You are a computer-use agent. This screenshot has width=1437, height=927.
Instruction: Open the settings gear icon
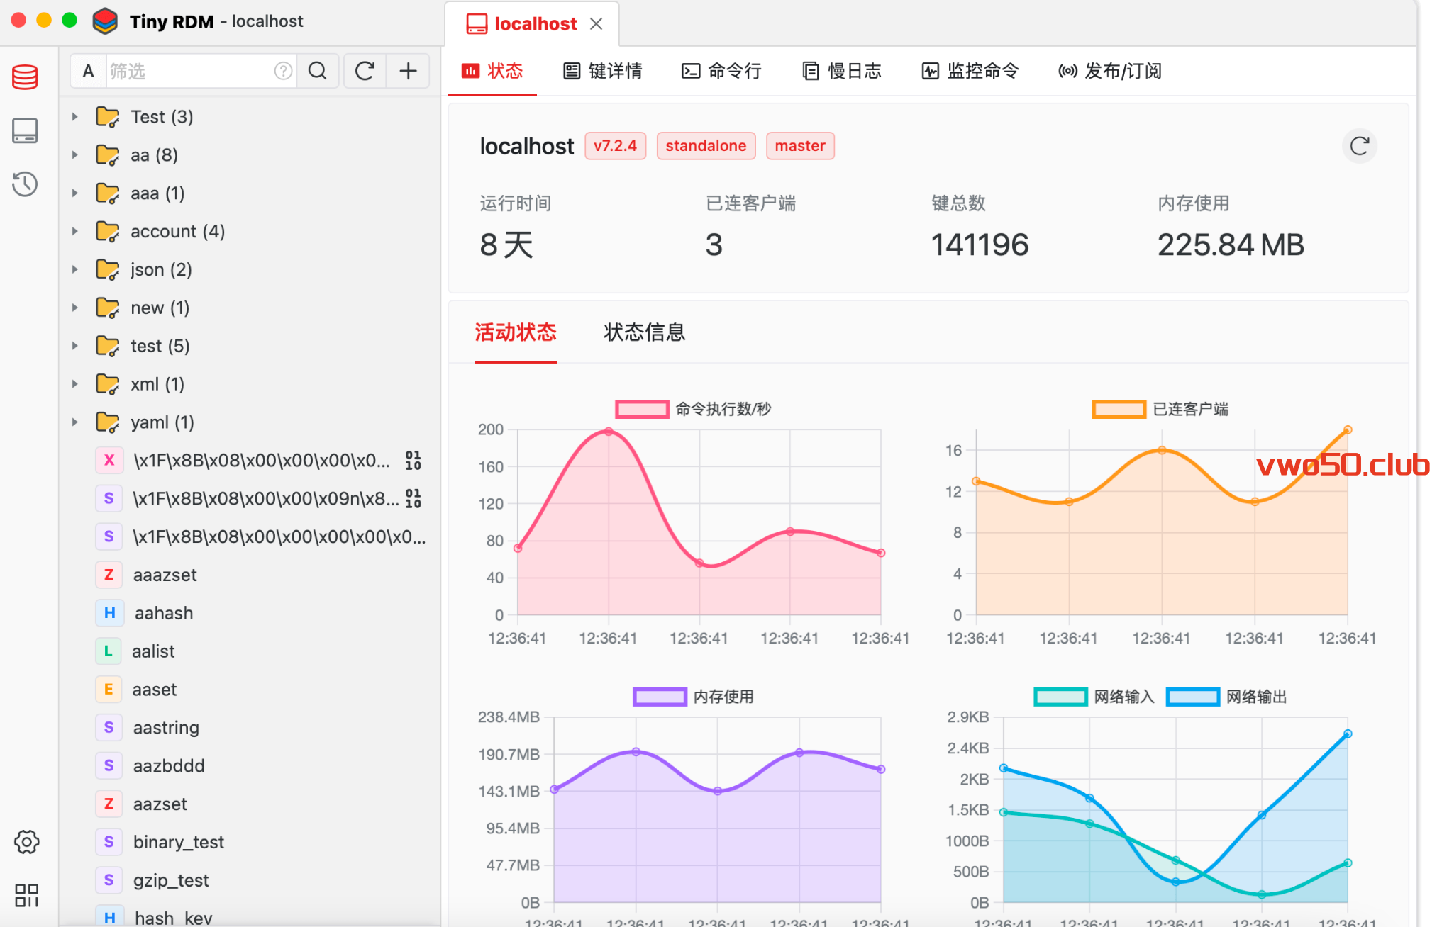(26, 842)
